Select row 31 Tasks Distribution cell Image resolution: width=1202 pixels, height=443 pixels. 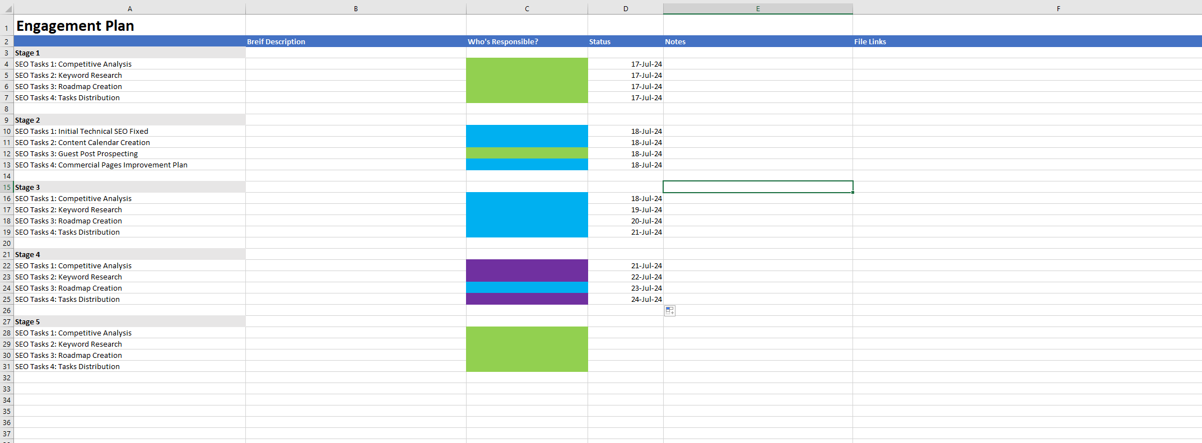point(130,366)
